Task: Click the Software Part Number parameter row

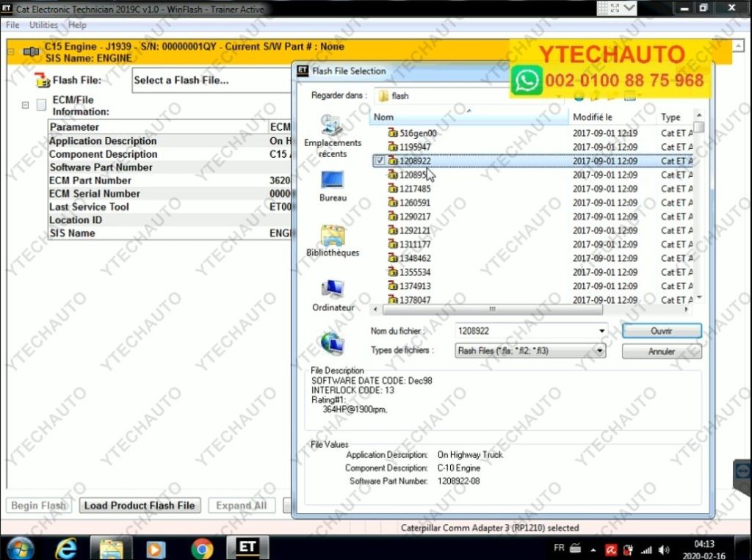Action: (x=170, y=167)
